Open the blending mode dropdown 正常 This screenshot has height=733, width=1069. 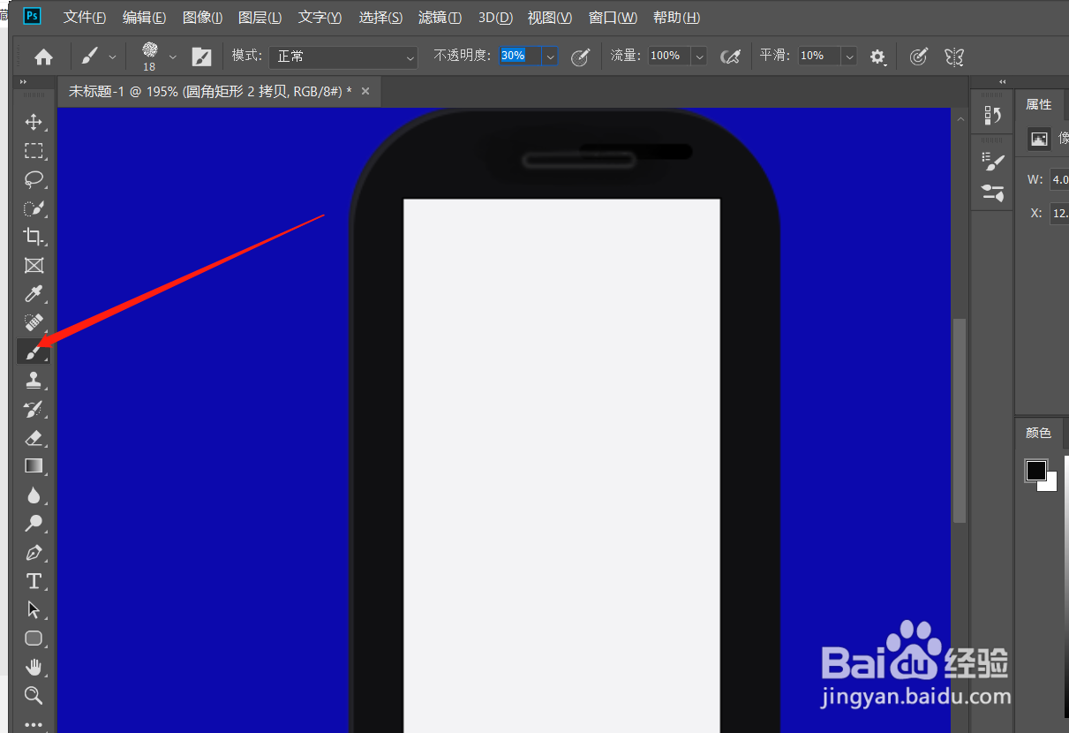point(343,57)
